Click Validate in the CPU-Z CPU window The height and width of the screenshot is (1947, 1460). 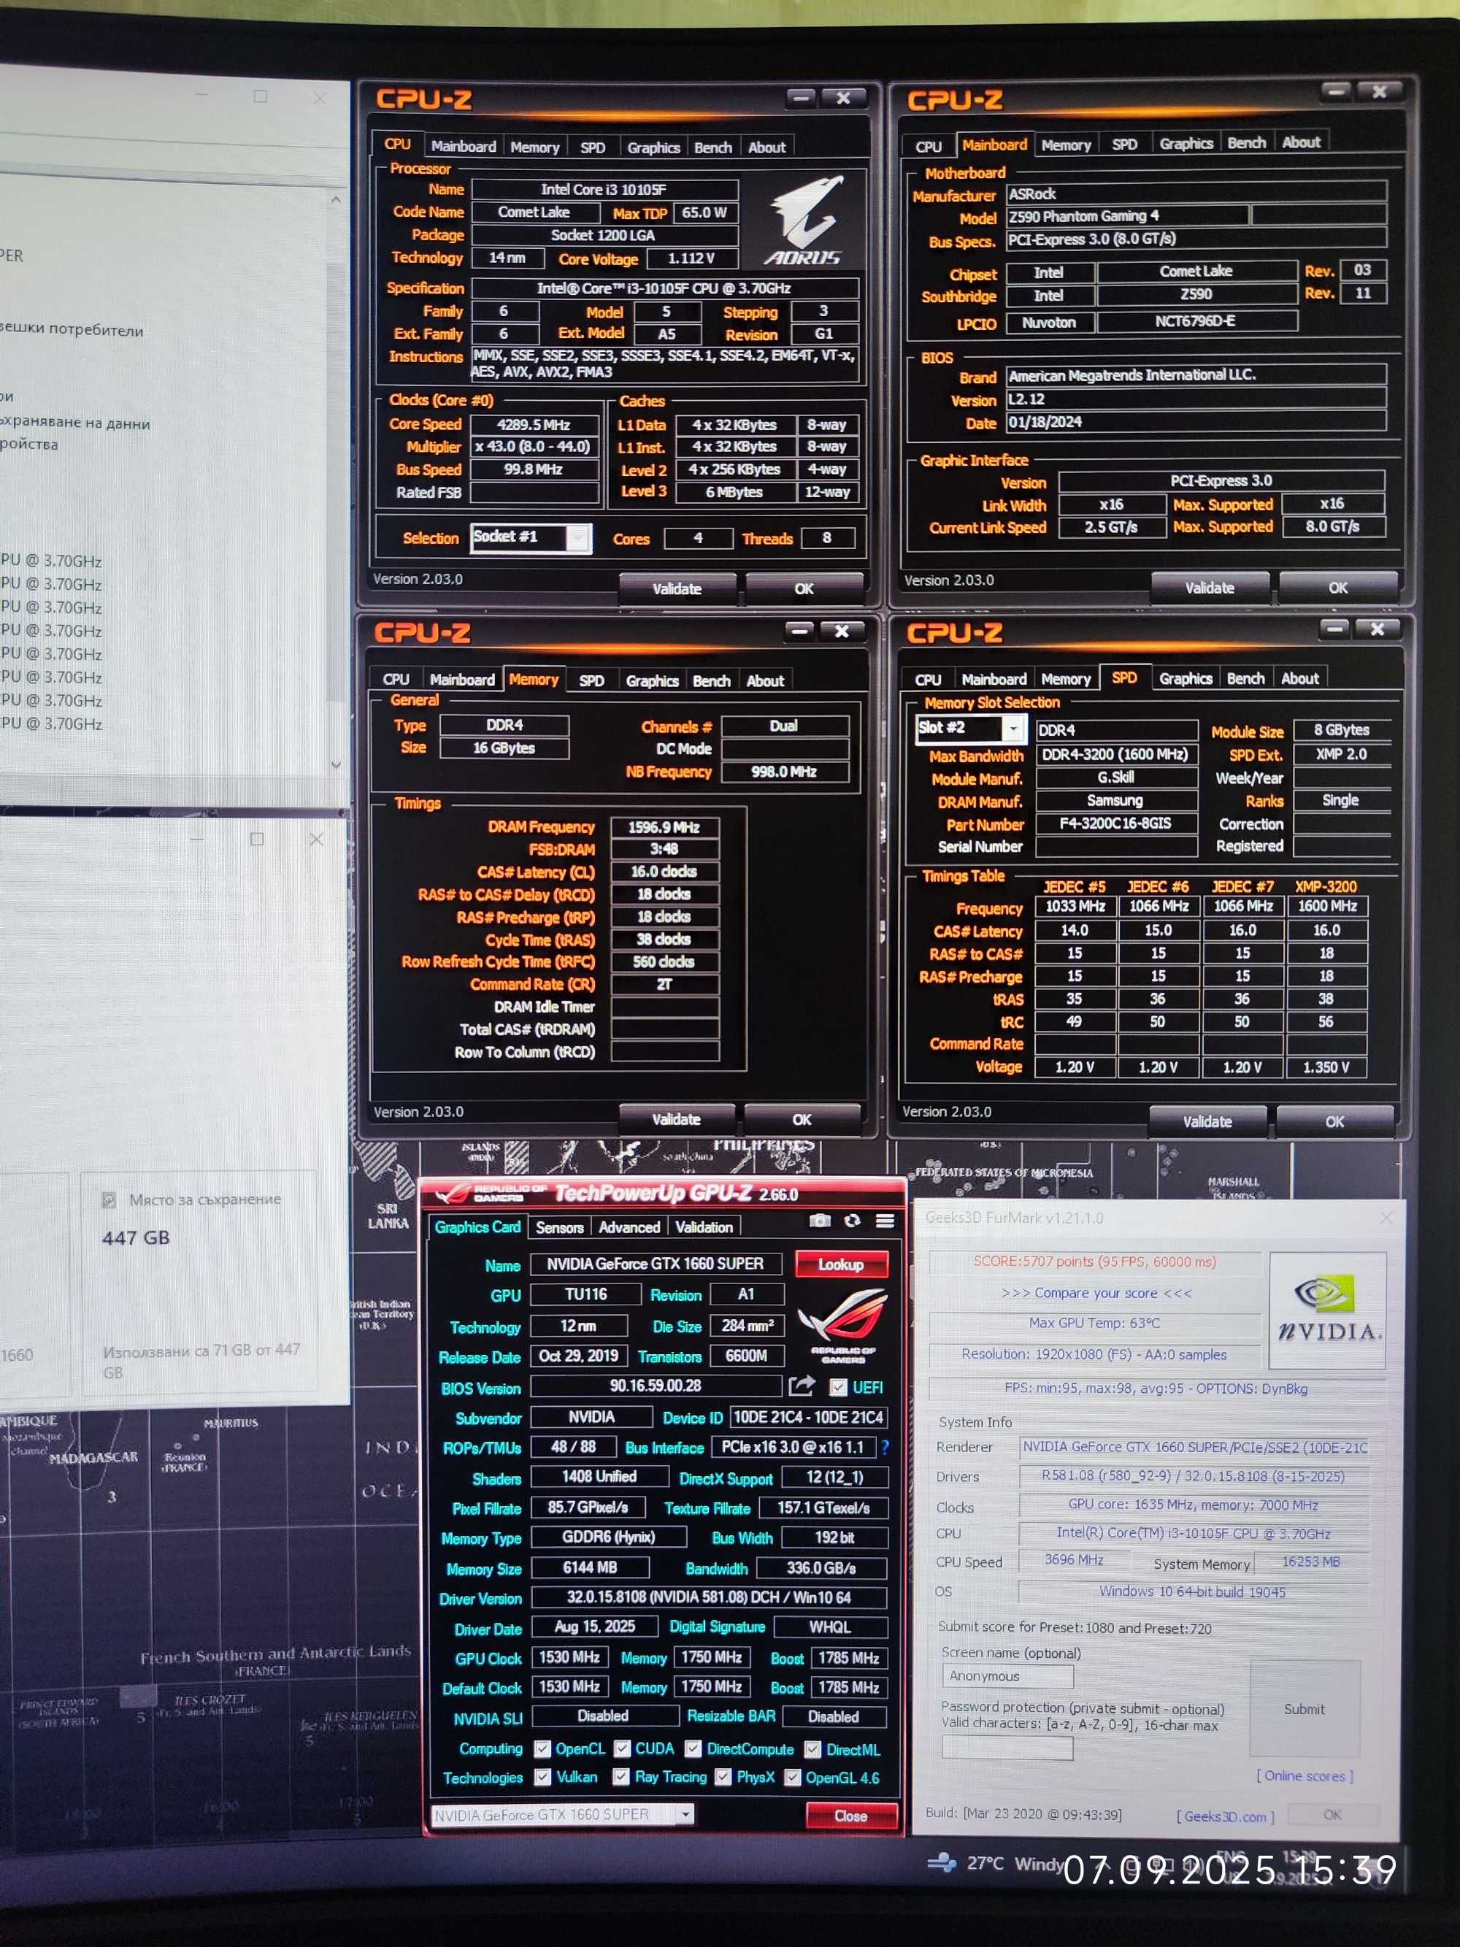tap(677, 588)
